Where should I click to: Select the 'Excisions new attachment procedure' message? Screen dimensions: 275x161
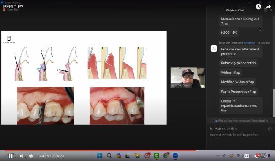(240, 52)
